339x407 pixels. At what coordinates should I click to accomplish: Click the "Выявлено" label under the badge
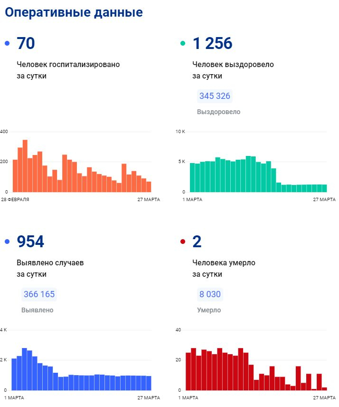pyautogui.click(x=38, y=310)
